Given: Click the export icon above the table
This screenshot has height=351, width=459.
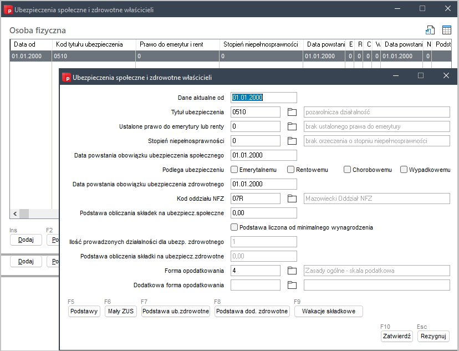Looking at the screenshot, I should (x=430, y=30).
